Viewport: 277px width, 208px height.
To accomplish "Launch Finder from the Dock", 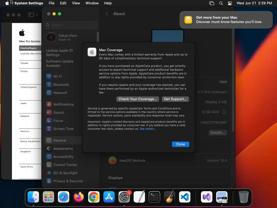I will tap(33, 197).
